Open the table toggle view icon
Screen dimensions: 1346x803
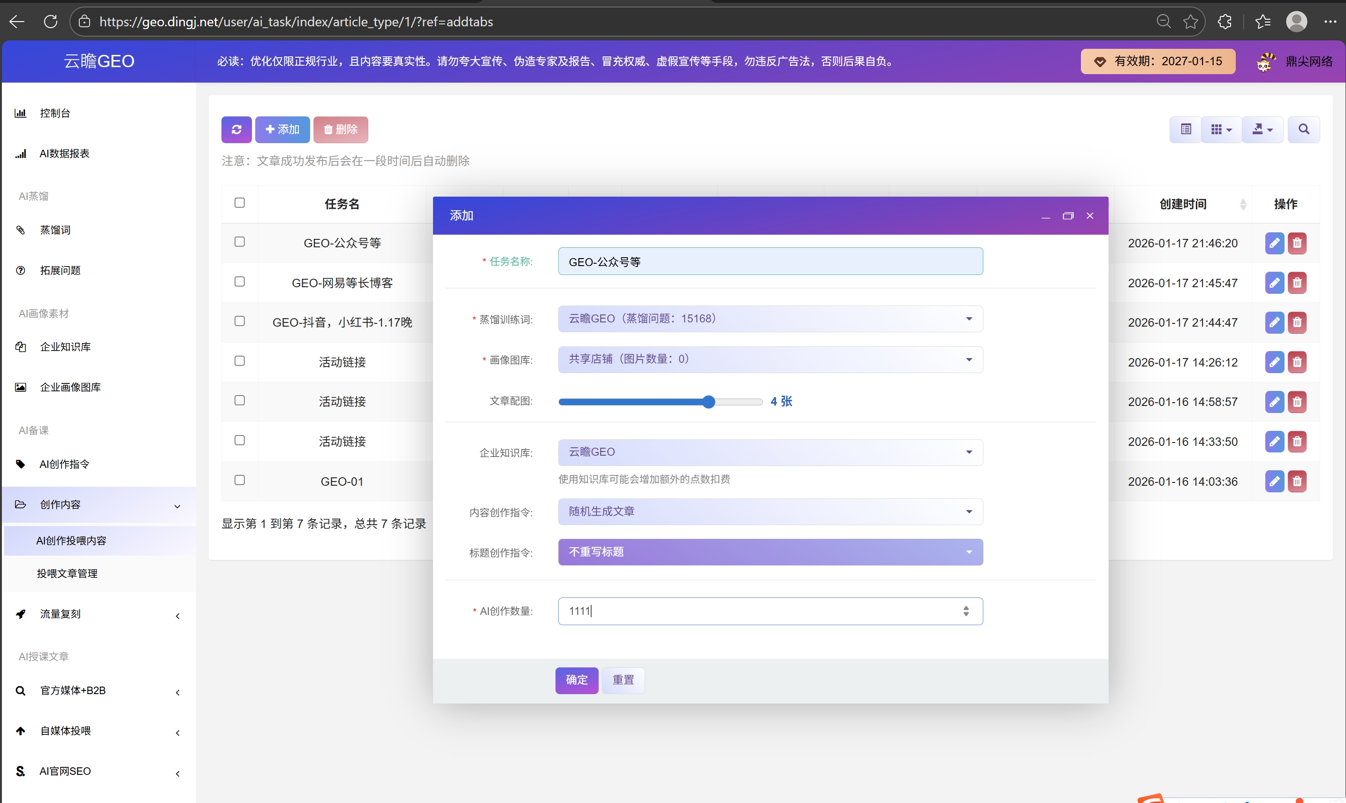click(x=1186, y=130)
